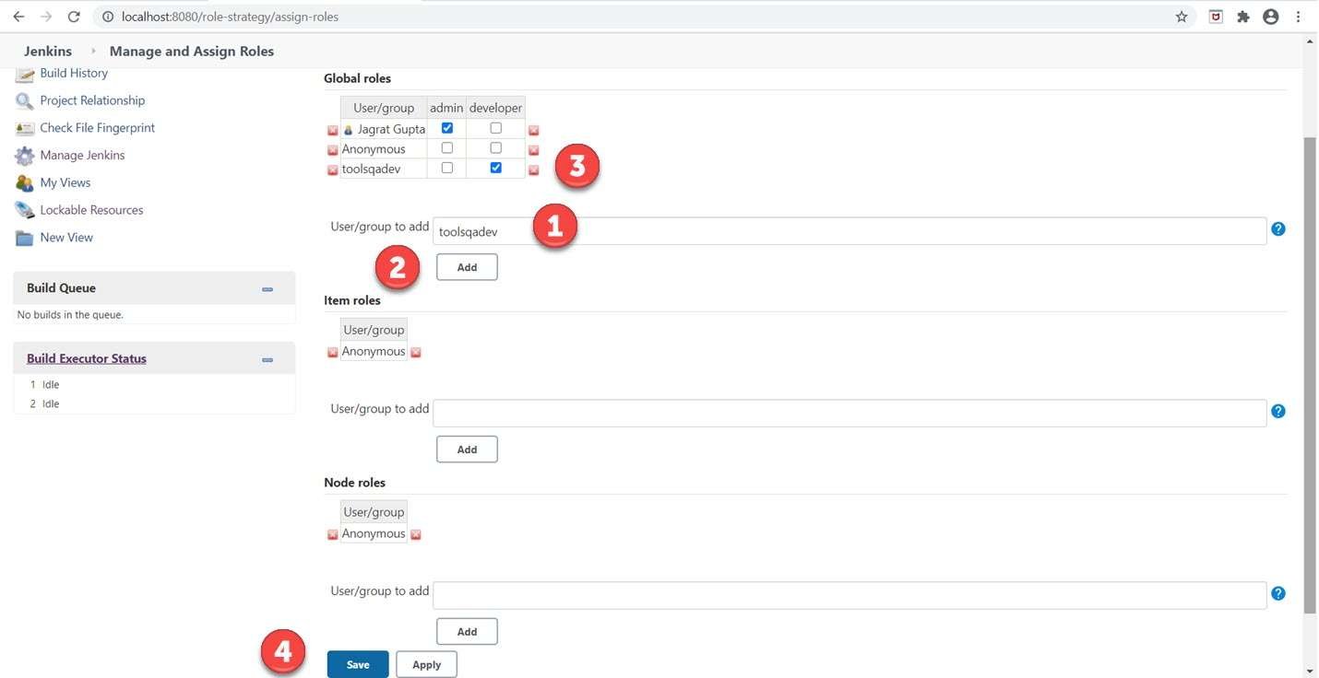Remove Jagrat Gupta via left red X
1319x678 pixels.
click(x=333, y=131)
